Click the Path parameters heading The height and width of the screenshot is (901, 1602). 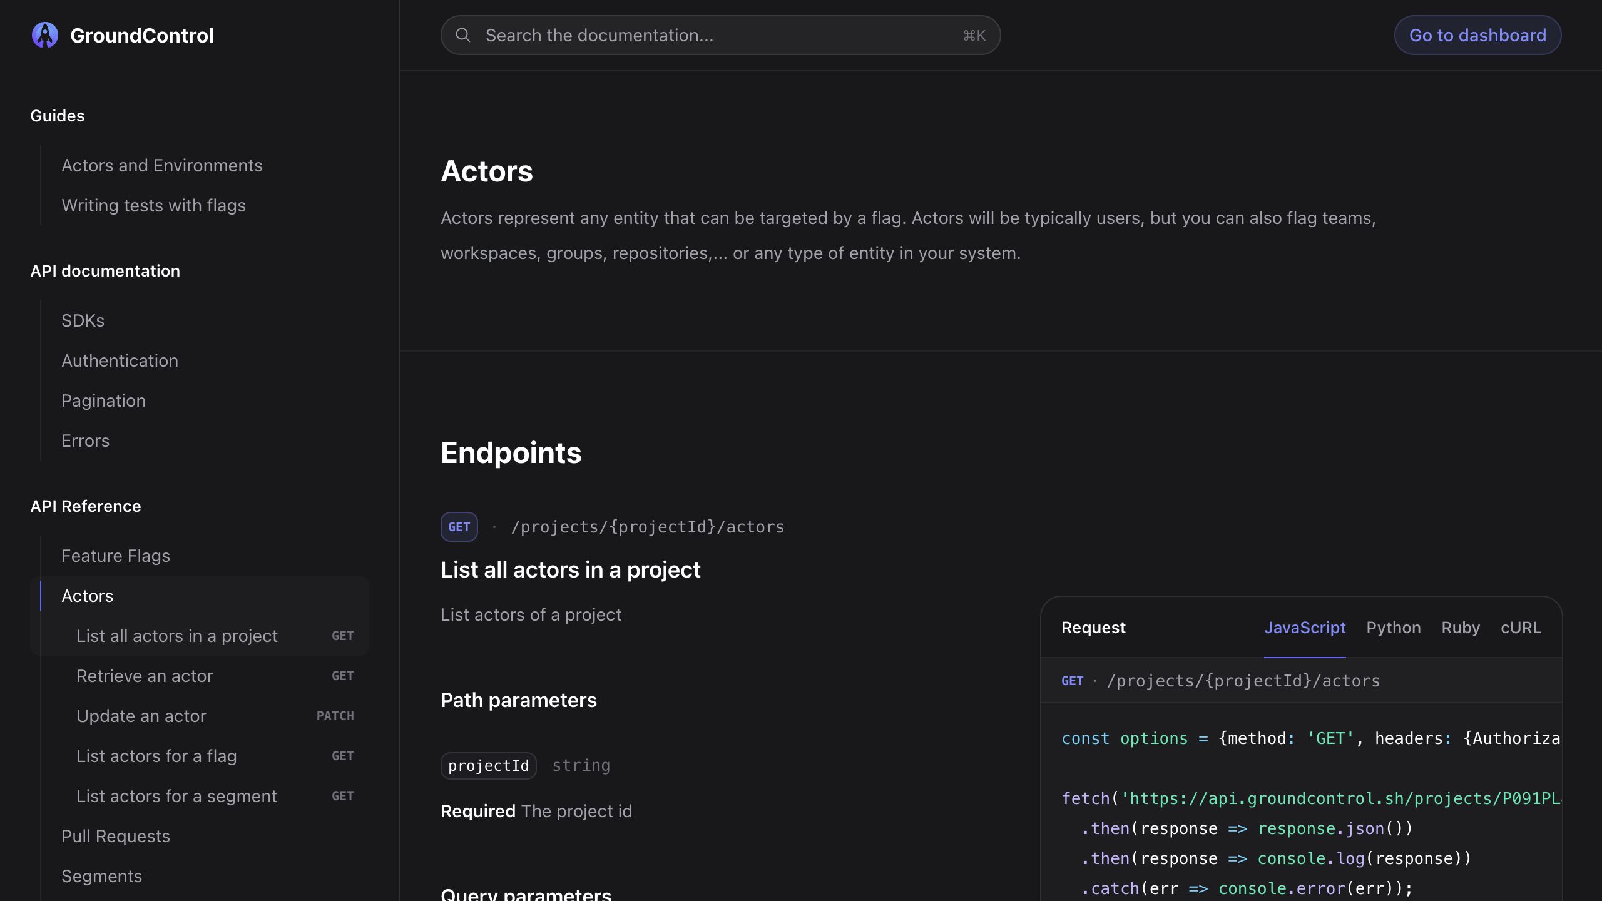coord(518,700)
